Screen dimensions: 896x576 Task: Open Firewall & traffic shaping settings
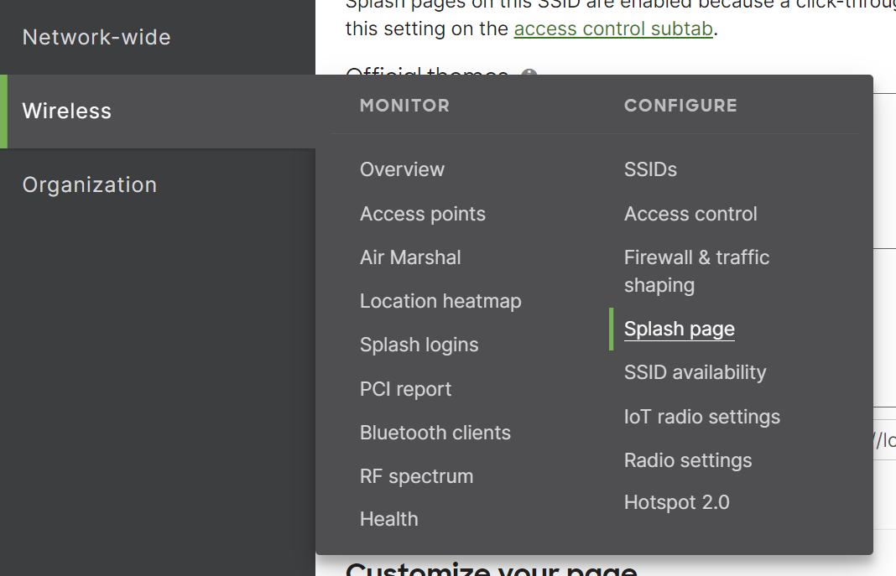tap(696, 271)
